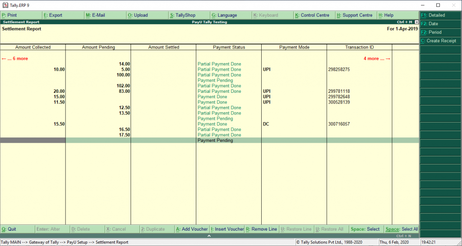Open the Support Centre
This screenshot has height=246, width=462.
356,15
